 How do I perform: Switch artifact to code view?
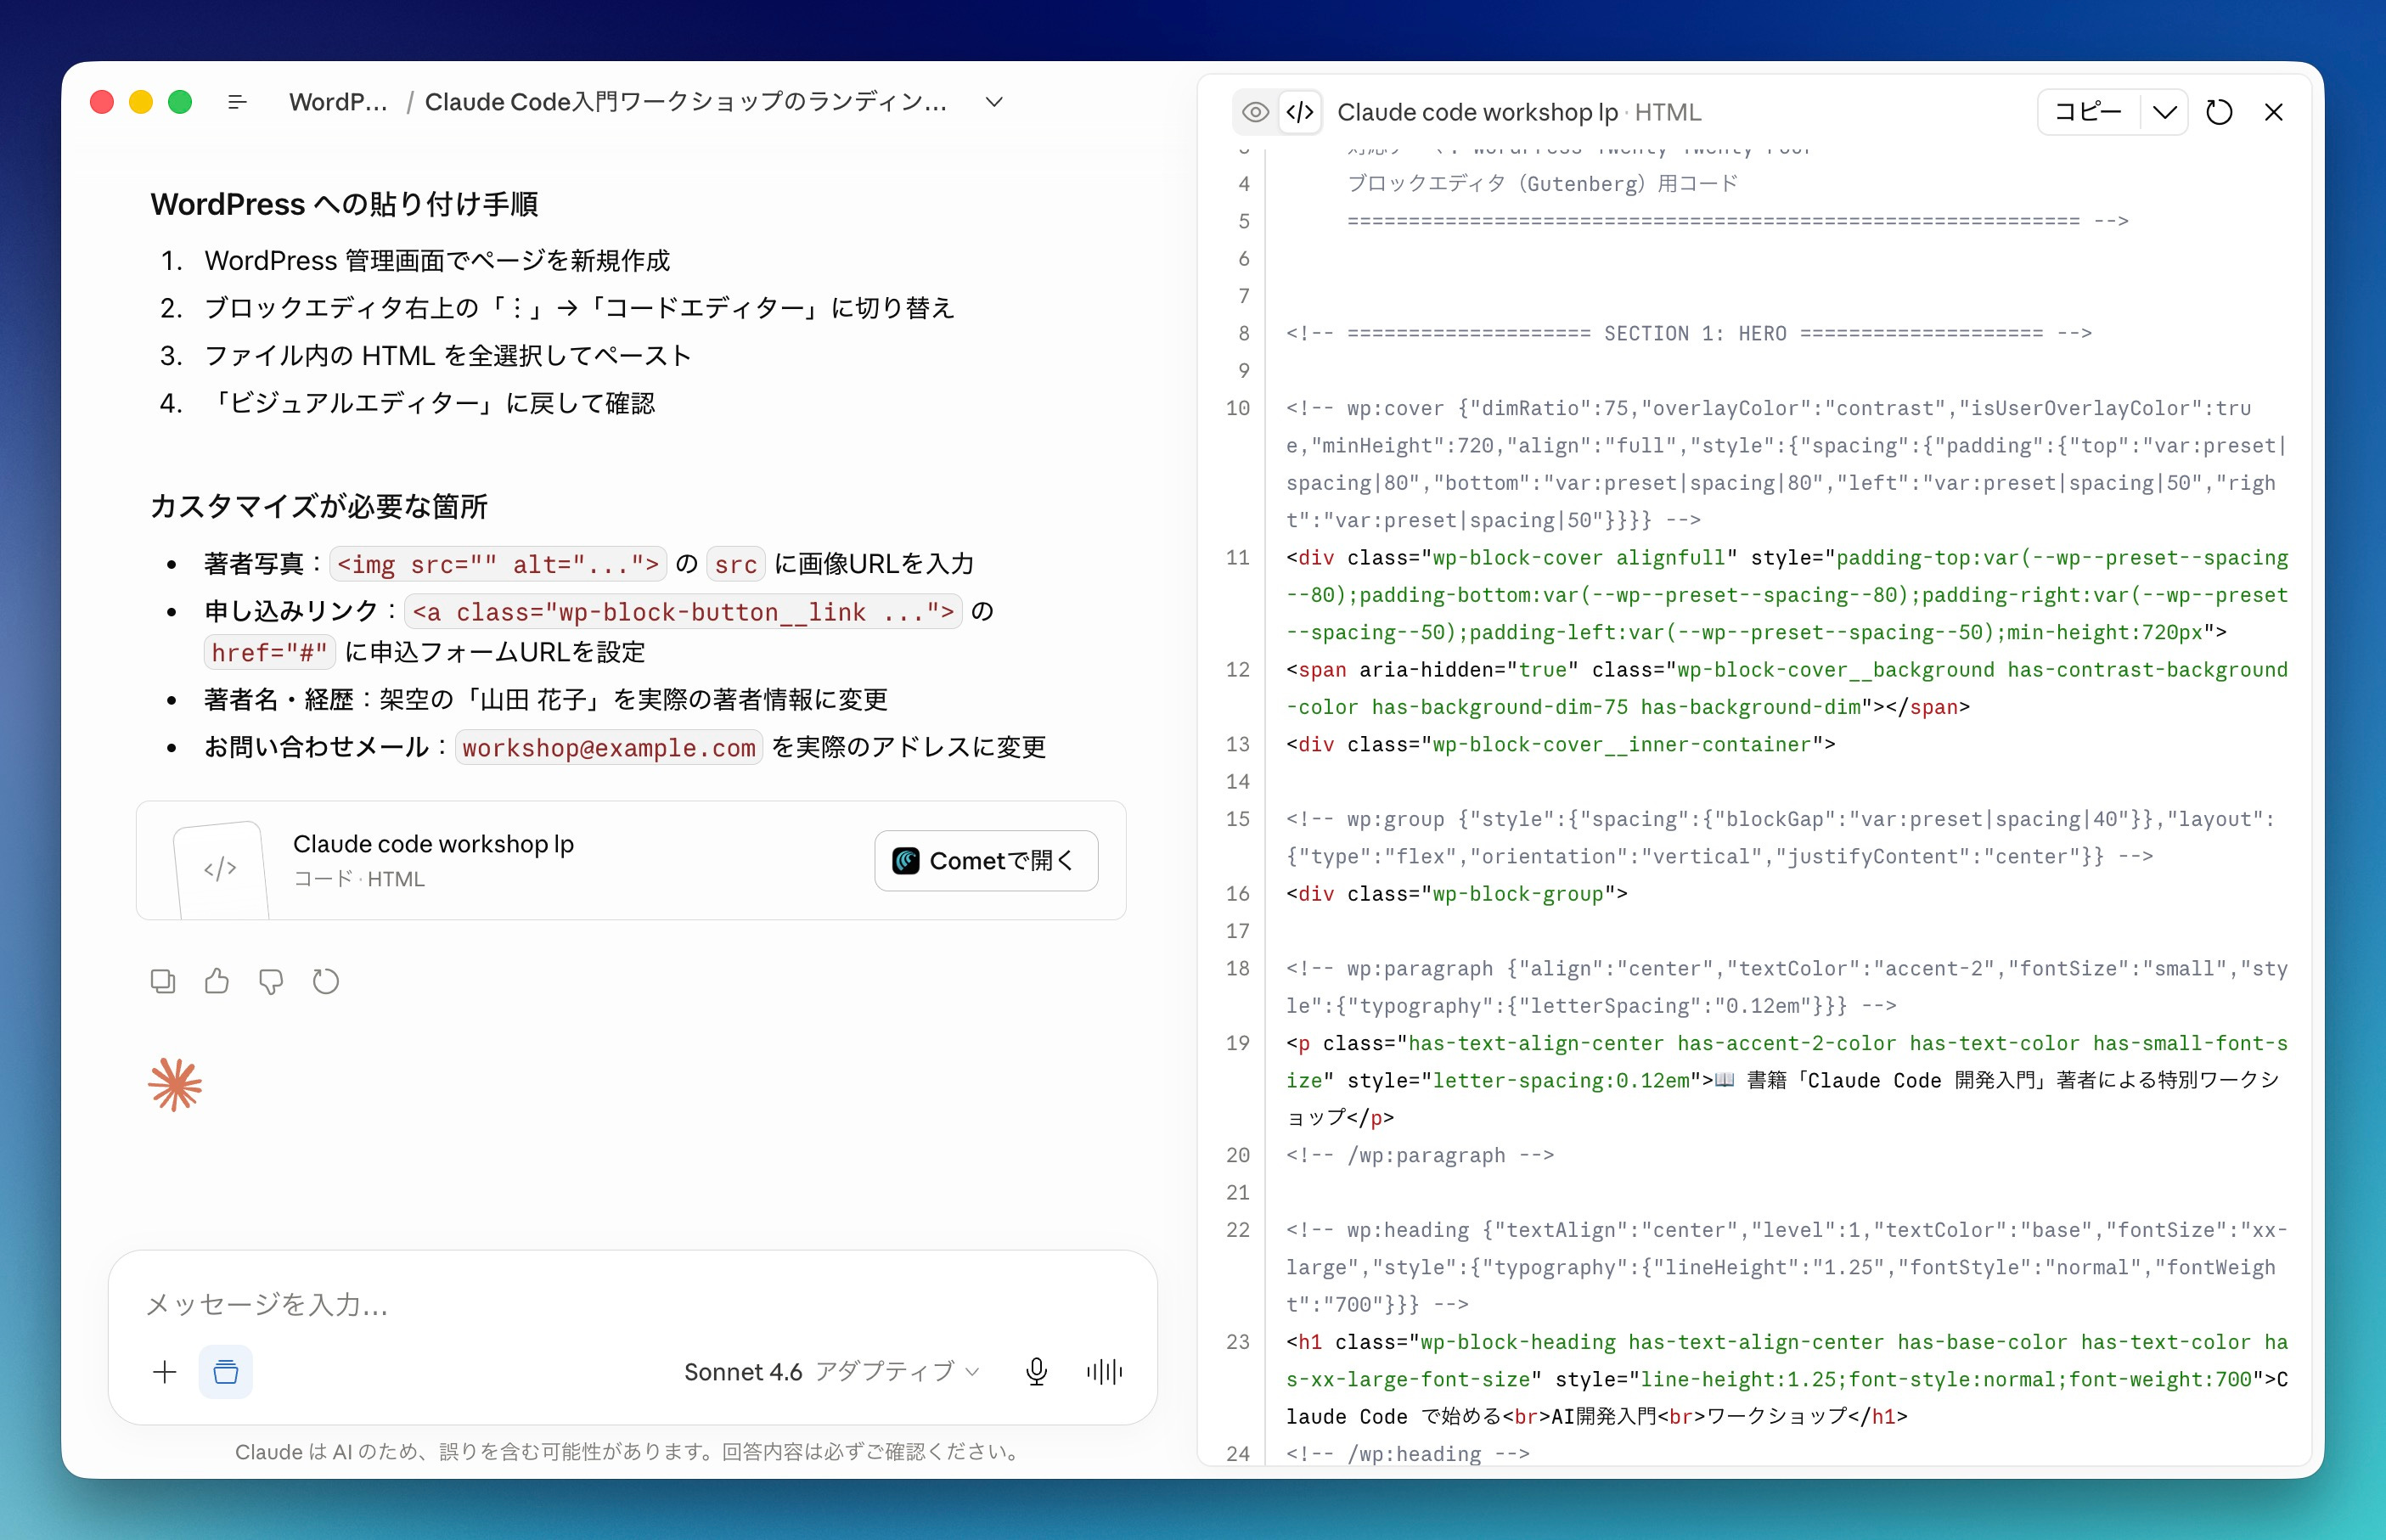click(x=1300, y=112)
